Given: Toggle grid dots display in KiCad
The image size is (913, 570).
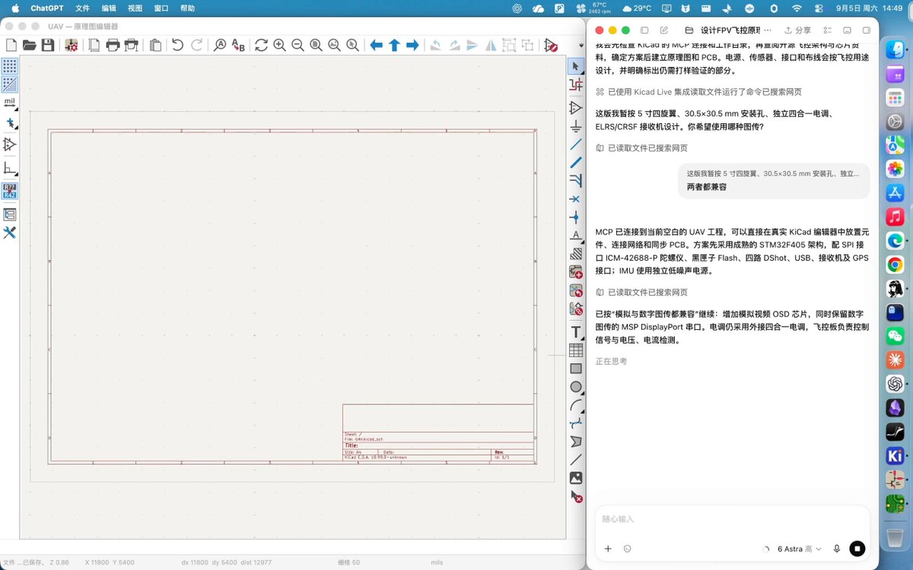Looking at the screenshot, I should pos(10,66).
